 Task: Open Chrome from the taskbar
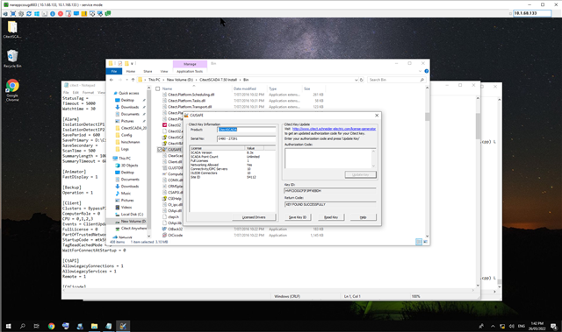click(51, 326)
